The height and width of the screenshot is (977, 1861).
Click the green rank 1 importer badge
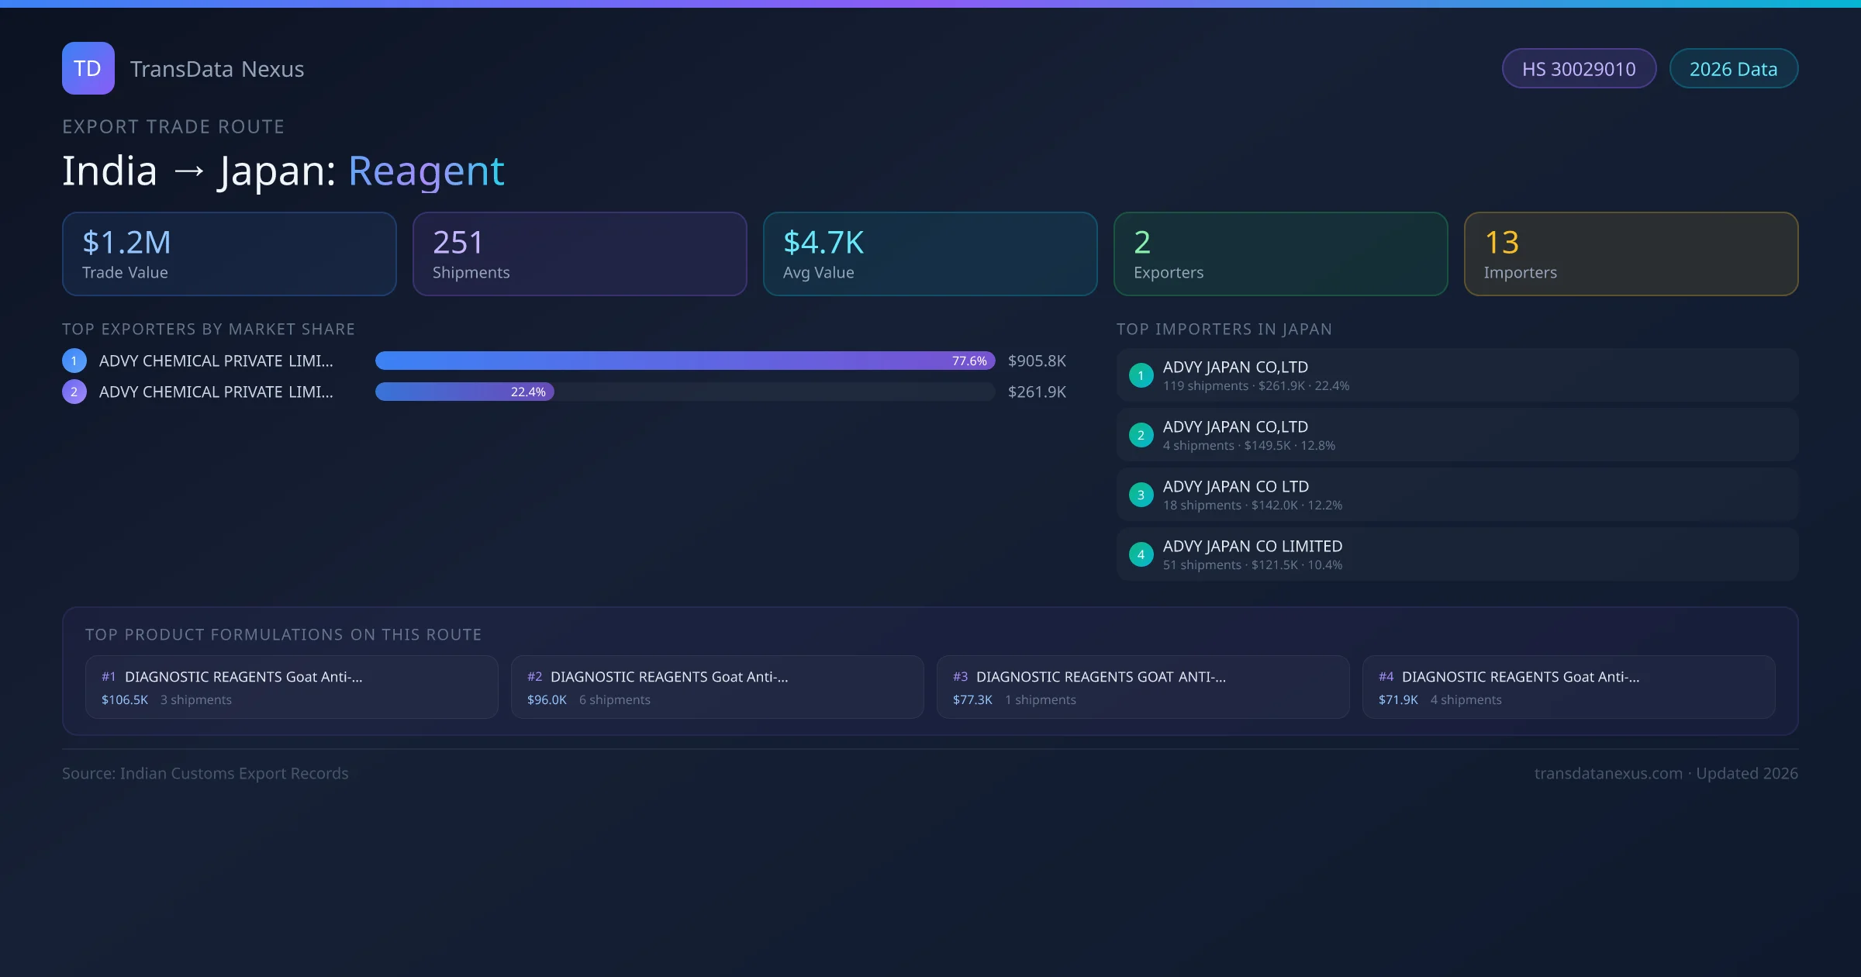coord(1141,375)
